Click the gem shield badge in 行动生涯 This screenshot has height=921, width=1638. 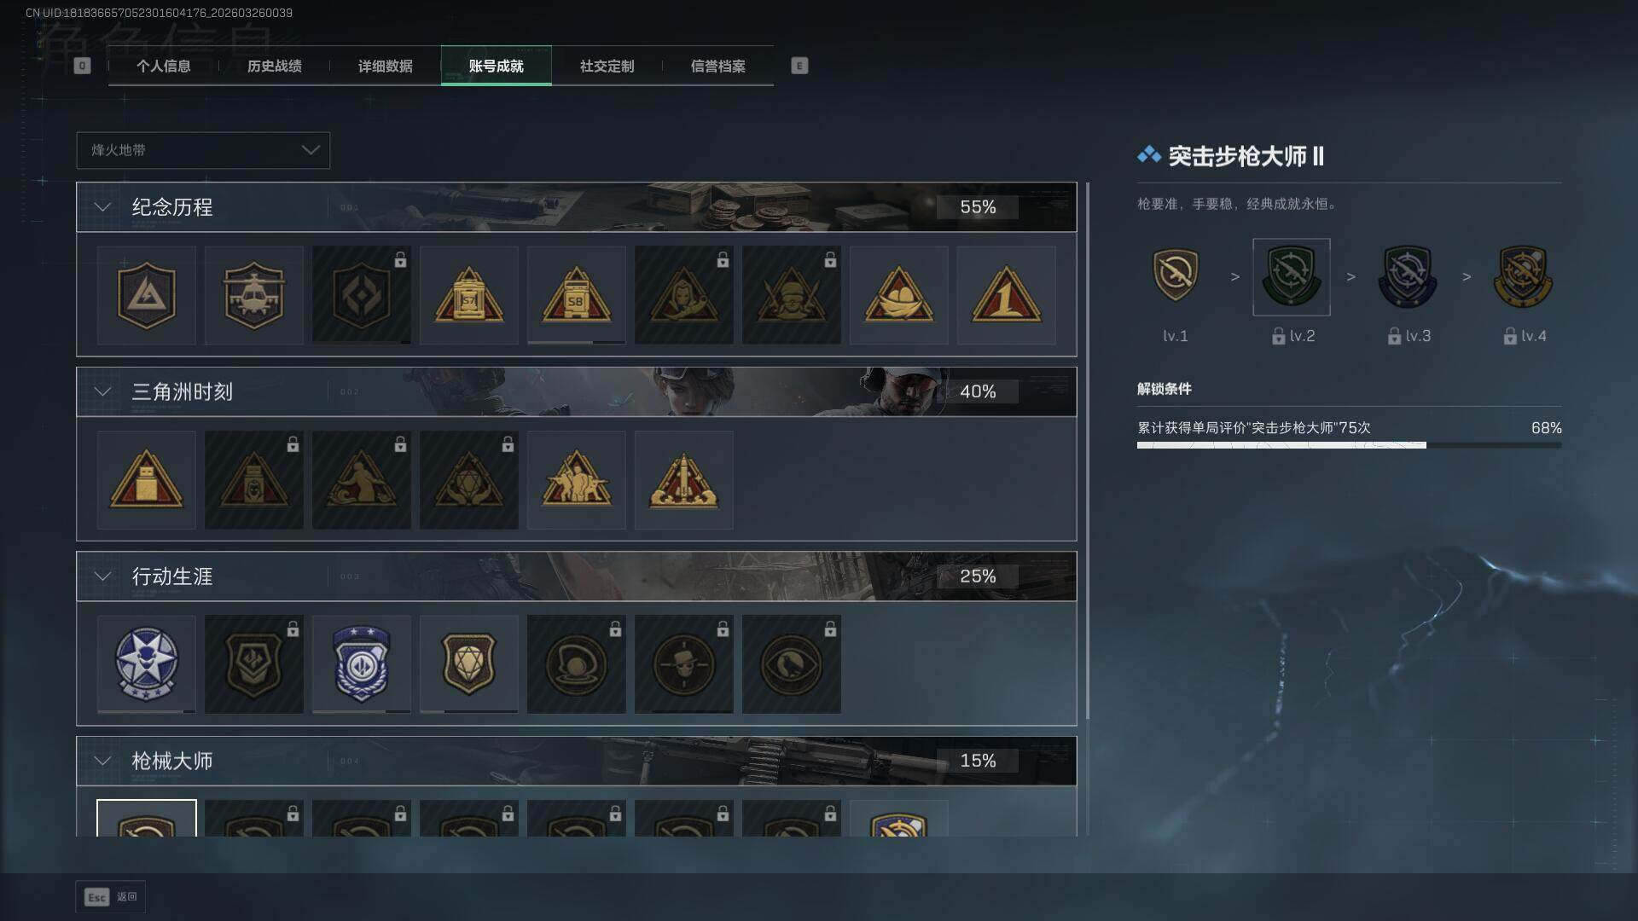click(x=469, y=664)
